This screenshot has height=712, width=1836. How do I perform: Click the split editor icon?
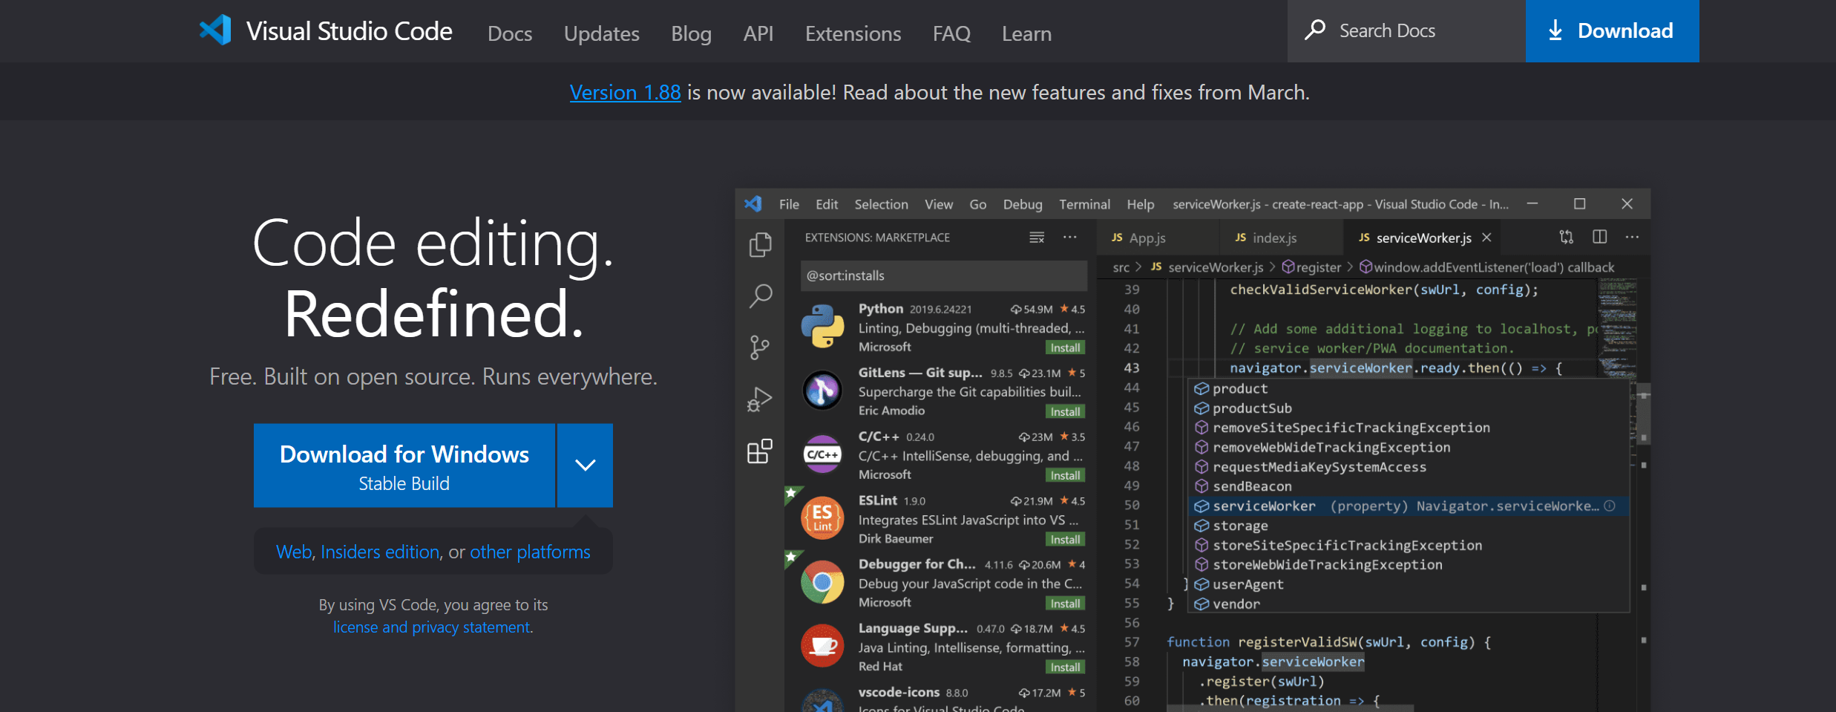1599,237
